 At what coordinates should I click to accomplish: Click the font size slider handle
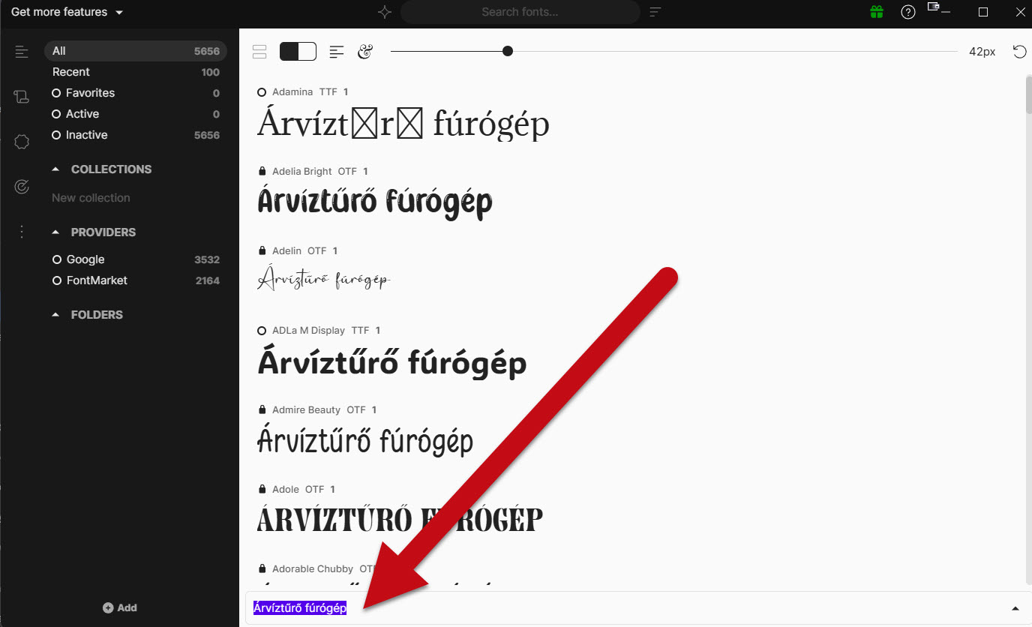click(x=508, y=51)
